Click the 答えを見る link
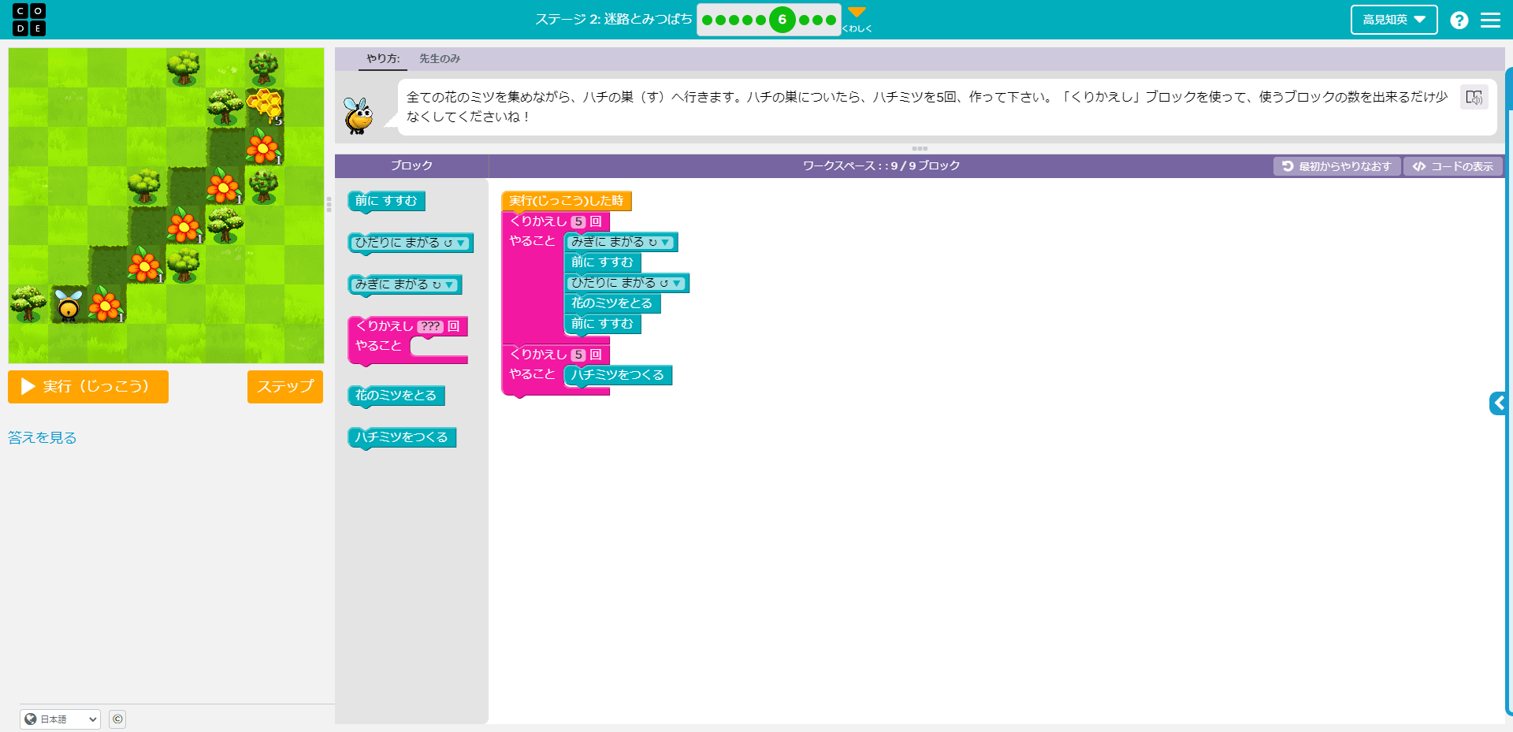 [x=43, y=437]
